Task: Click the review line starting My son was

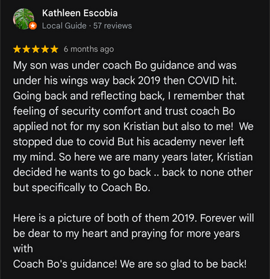Action: (125, 66)
